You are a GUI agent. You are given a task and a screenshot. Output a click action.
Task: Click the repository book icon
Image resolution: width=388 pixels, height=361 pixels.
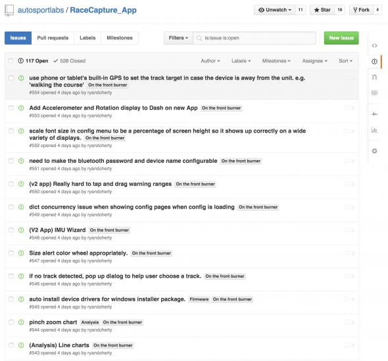(x=9, y=11)
